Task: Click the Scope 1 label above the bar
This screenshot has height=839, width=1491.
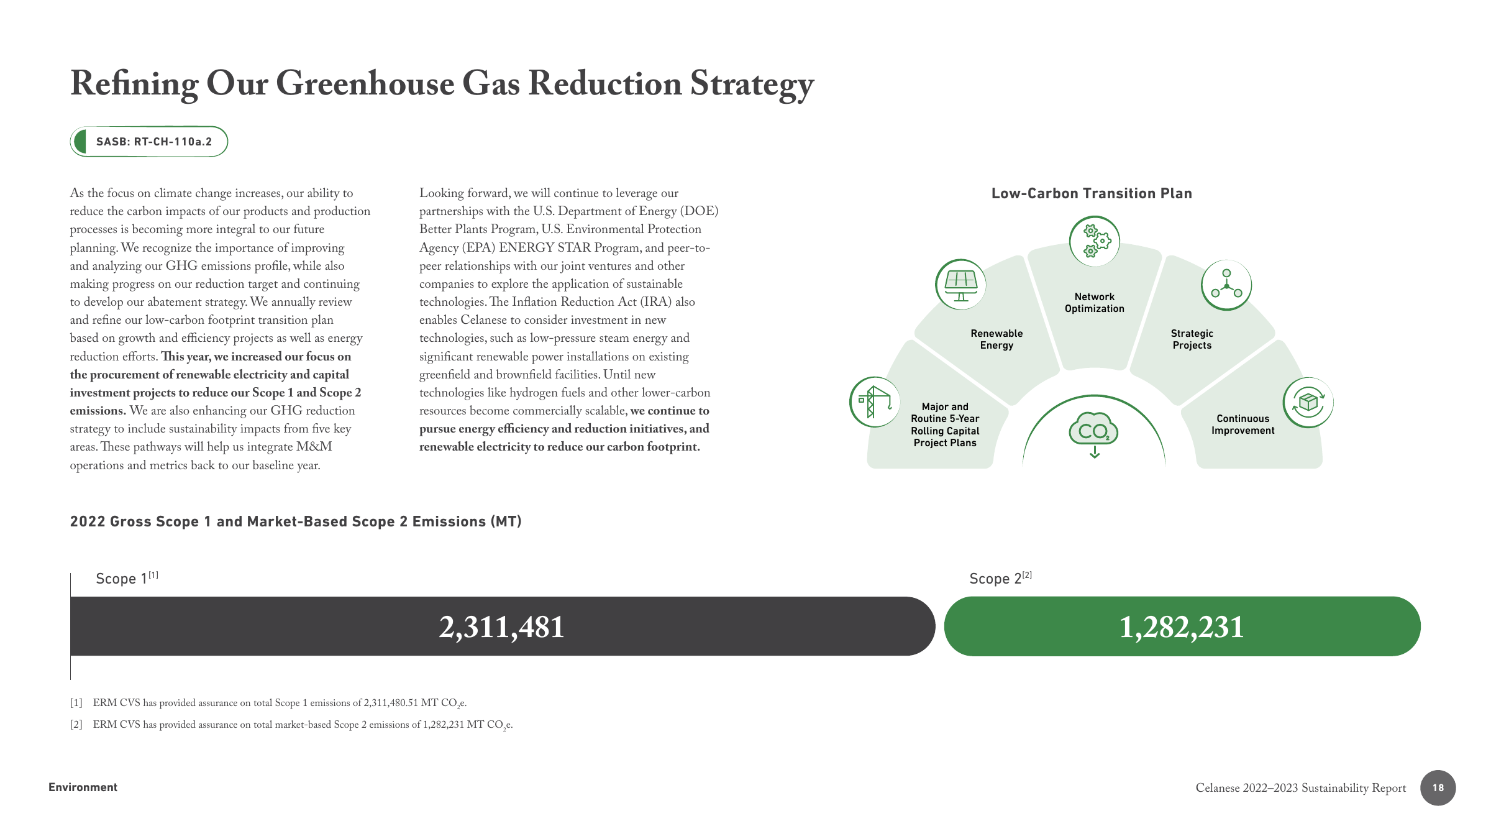Action: point(127,579)
